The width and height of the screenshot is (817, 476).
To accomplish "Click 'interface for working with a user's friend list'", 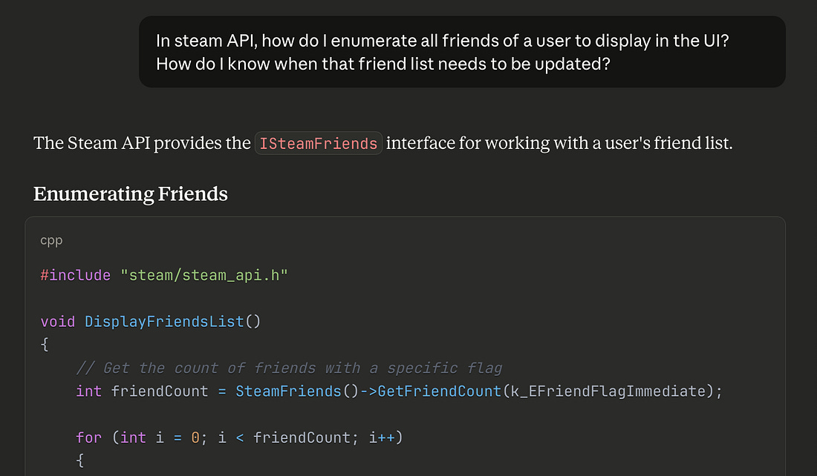I will [559, 143].
